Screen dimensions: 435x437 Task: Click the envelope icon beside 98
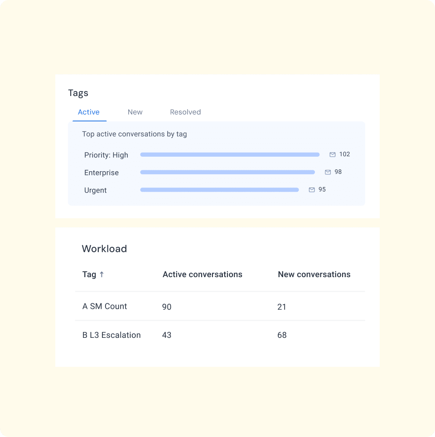[x=328, y=172]
